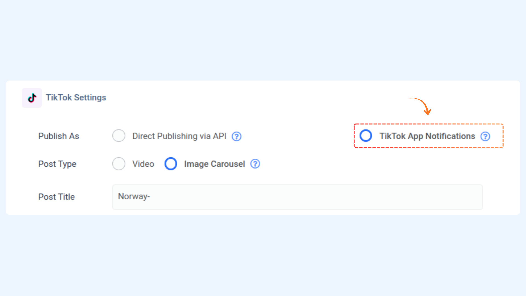Image resolution: width=526 pixels, height=296 pixels.
Task: Click the TikTok Settings heading text
Action: (76, 98)
